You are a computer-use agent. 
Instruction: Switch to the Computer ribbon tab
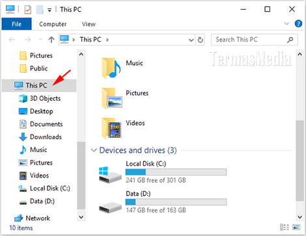click(x=53, y=24)
